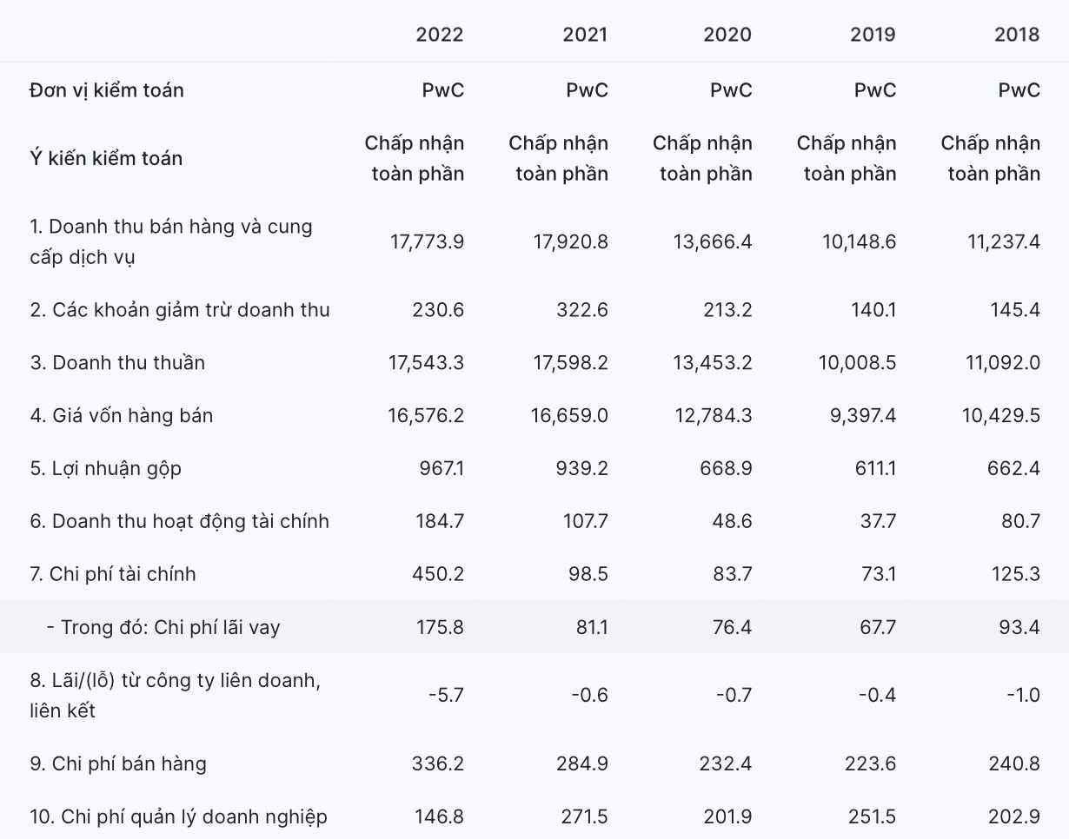The width and height of the screenshot is (1069, 839).
Task: Select the 2018 gross profit value 662.4
Action: (x=1015, y=469)
